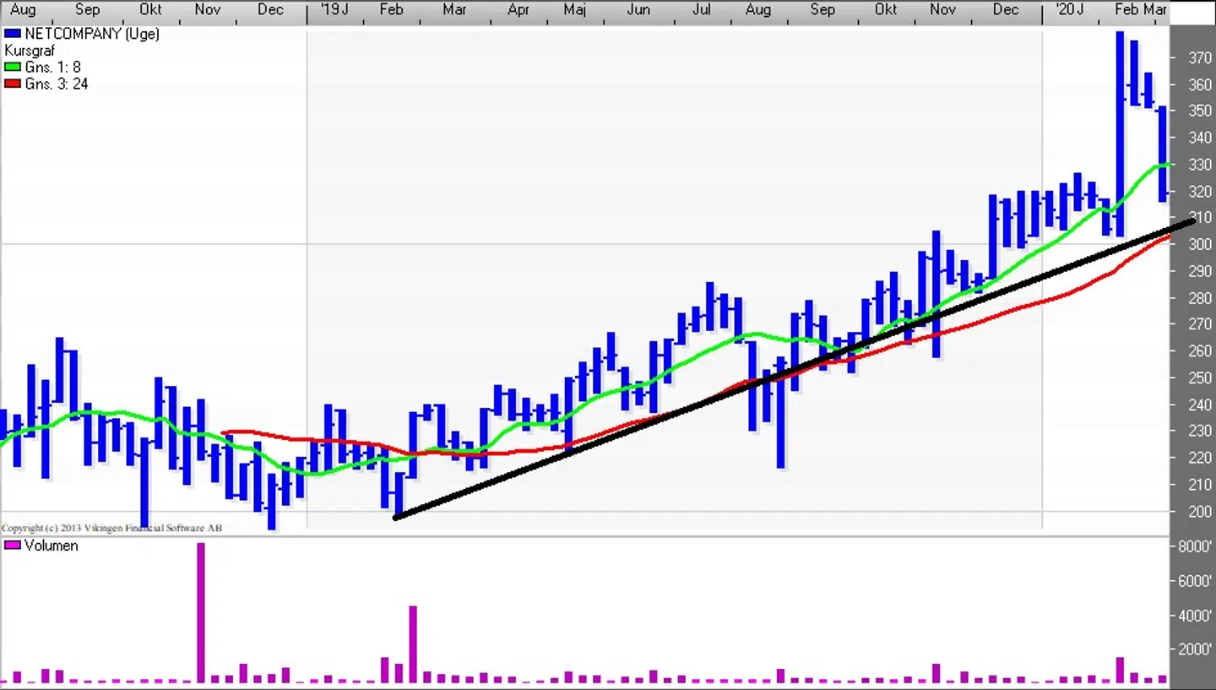This screenshot has width=1216, height=690.
Task: Select the Kursgraf label in the legend
Action: [30, 51]
